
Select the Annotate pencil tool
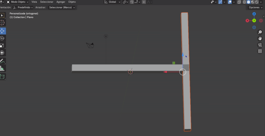tap(2, 61)
